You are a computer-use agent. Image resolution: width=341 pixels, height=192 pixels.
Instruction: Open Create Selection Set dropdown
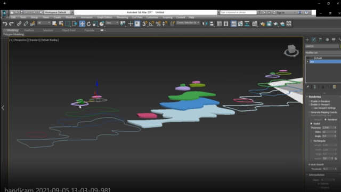tap(188, 22)
